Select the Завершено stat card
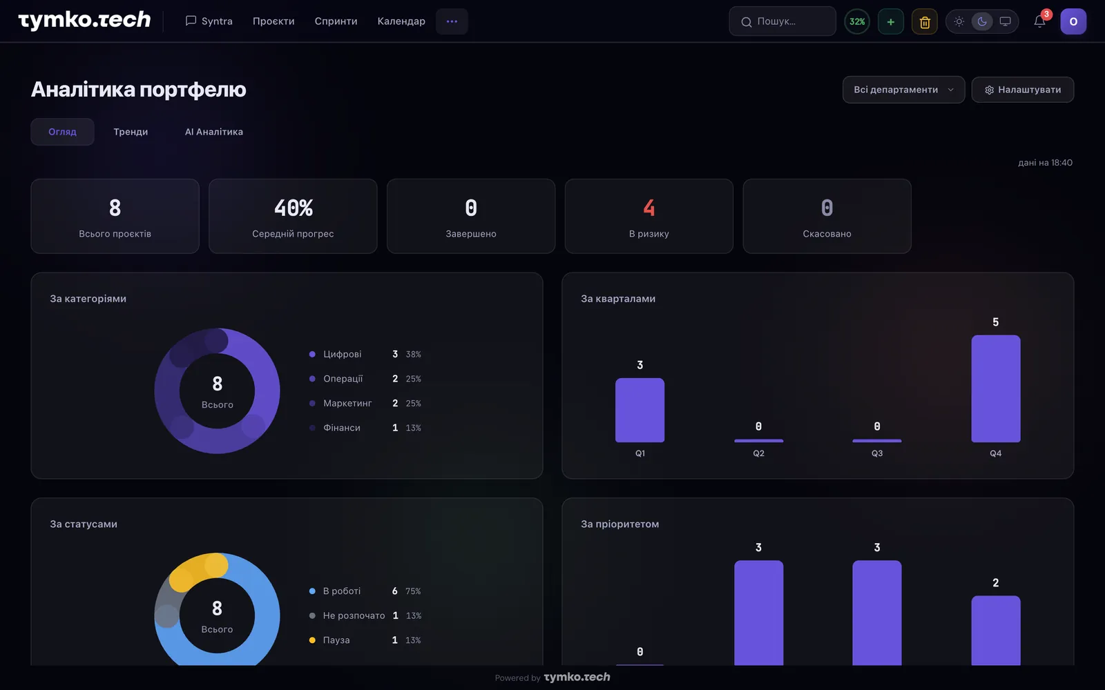Image resolution: width=1105 pixels, height=690 pixels. pyautogui.click(x=471, y=216)
